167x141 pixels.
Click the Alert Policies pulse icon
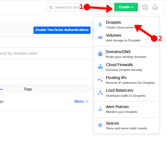click(100, 109)
